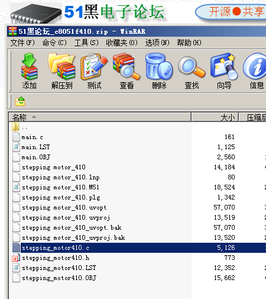This screenshot has width=266, height=299.
Task: Open the 工具(S) menu
Action: (x=86, y=43)
